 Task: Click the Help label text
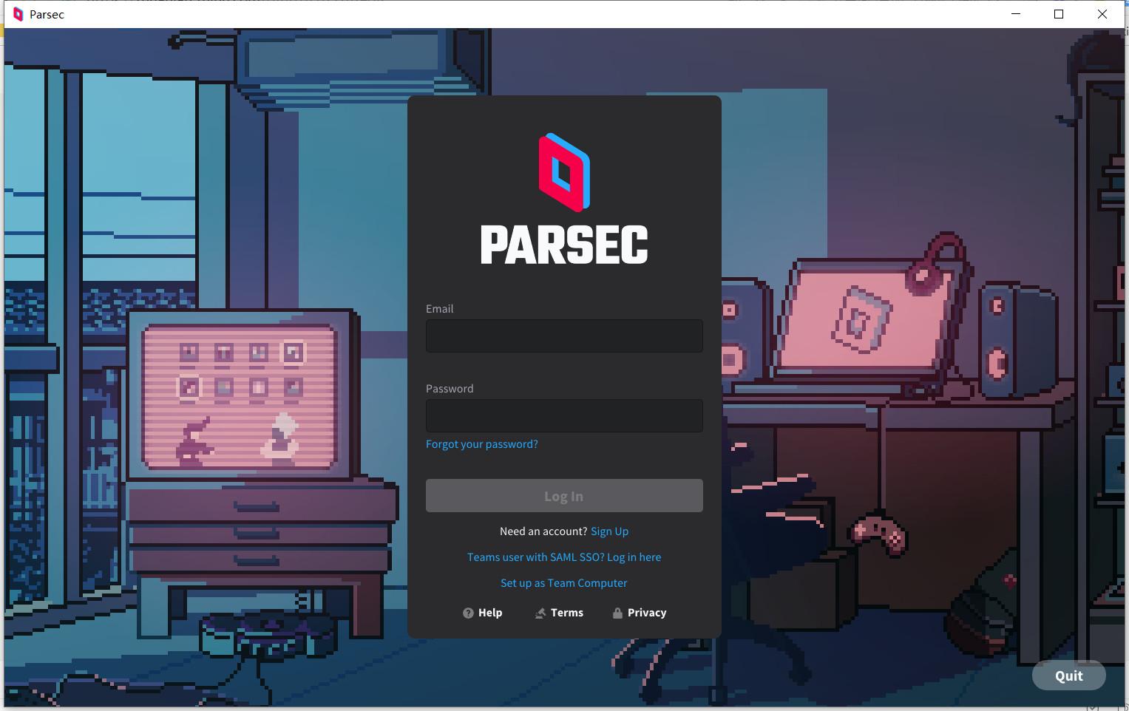point(490,612)
